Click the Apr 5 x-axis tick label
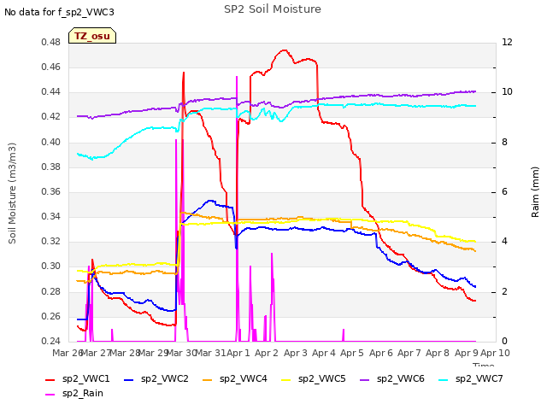Screen dimensions: 547x410 [352, 353]
